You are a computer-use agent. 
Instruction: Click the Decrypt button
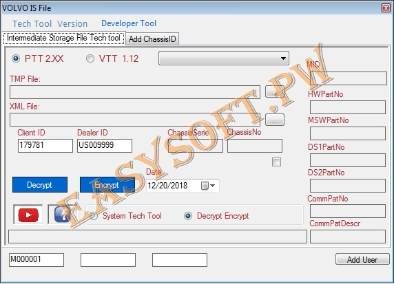click(40, 185)
